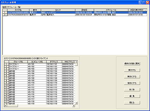Select client WS-102

point(37,67)
